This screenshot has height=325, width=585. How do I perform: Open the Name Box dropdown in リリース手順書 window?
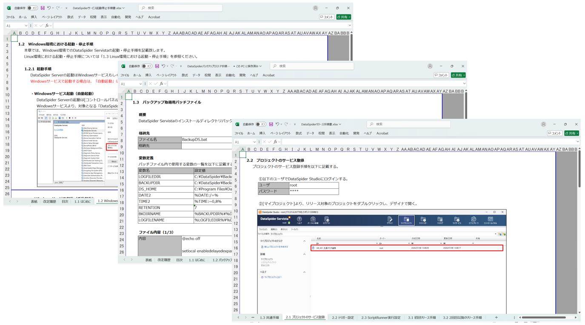coord(254,142)
